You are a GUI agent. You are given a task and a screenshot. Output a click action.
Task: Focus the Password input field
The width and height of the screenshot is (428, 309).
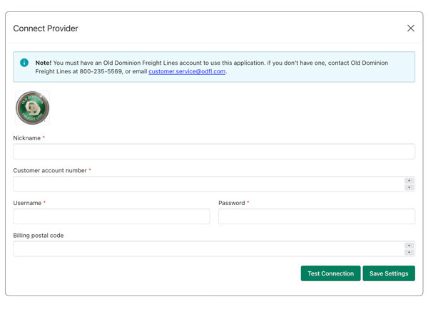(316, 216)
